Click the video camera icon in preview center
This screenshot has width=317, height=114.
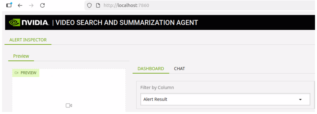(69, 105)
